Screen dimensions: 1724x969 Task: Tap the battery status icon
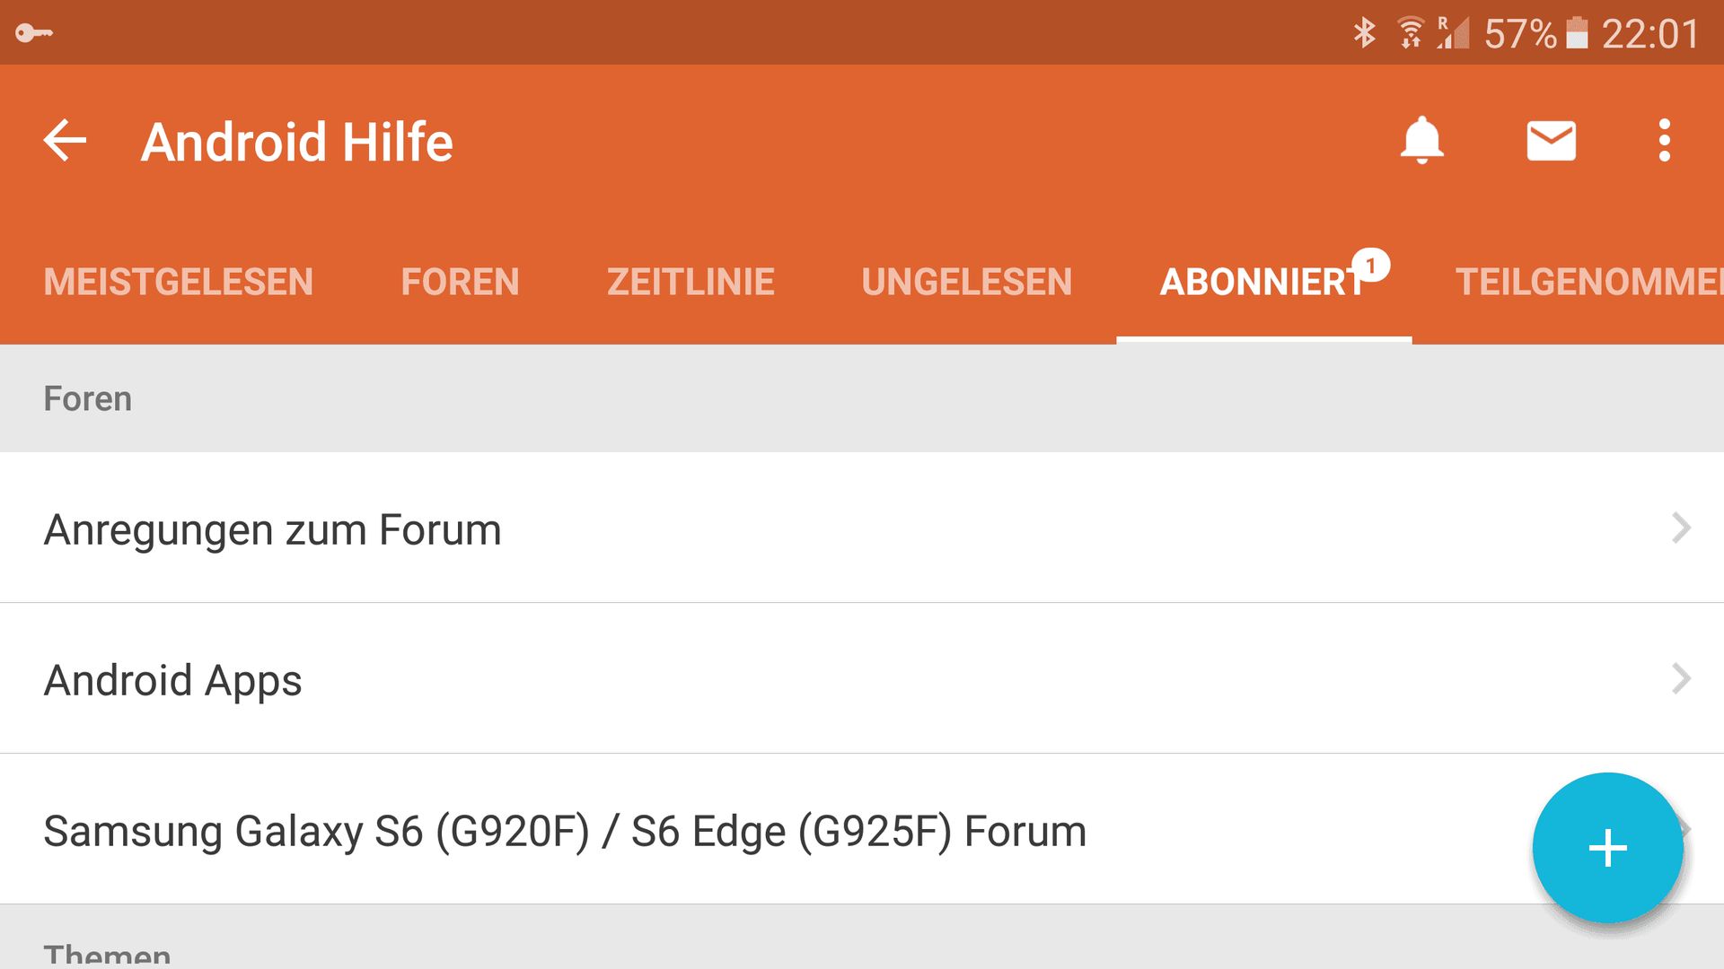[x=1577, y=33]
